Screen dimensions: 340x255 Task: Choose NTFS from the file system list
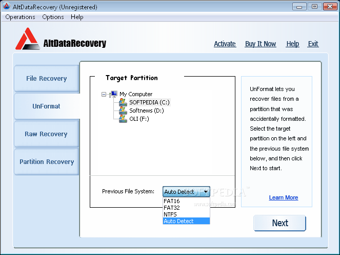186,214
